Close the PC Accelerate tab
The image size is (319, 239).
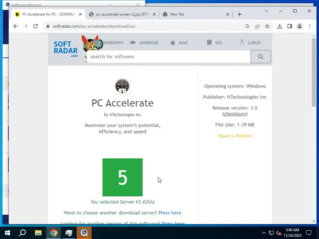click(x=80, y=14)
